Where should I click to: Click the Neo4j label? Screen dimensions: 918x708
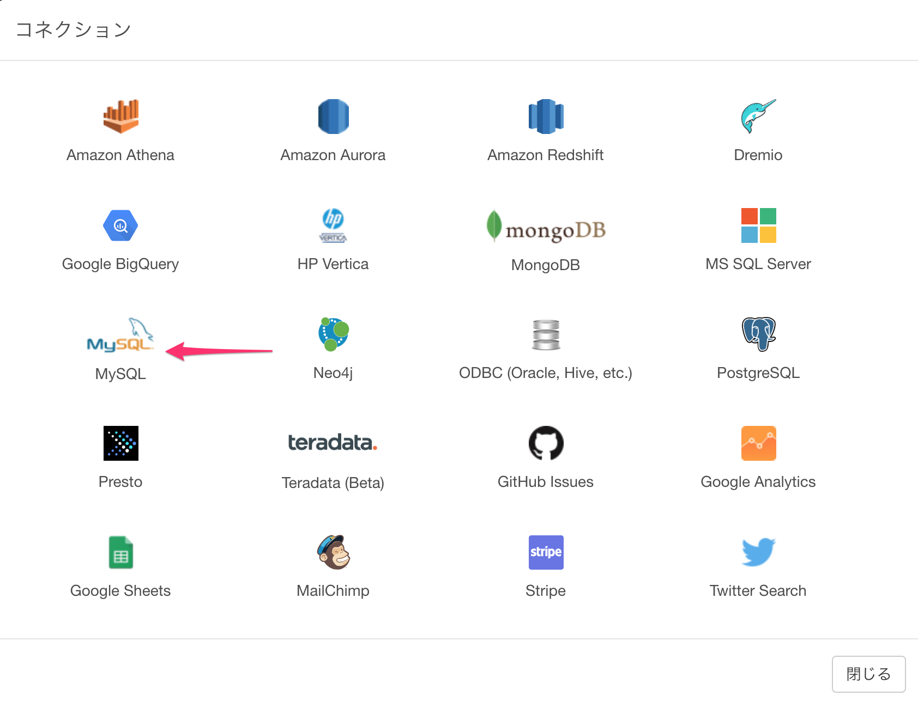333,373
